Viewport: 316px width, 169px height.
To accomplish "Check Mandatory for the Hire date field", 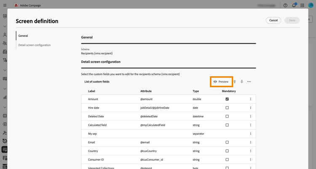I will click(227, 108).
